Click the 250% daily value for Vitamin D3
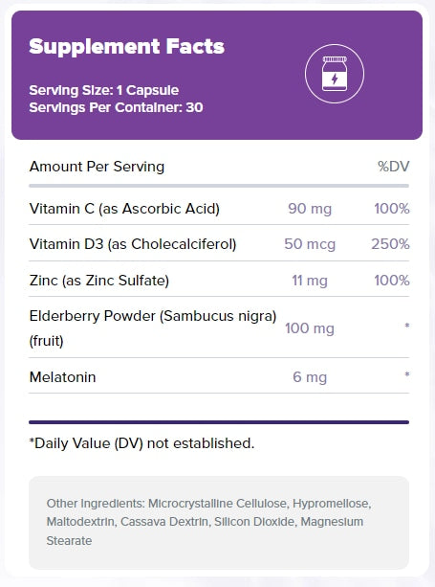 (x=390, y=244)
